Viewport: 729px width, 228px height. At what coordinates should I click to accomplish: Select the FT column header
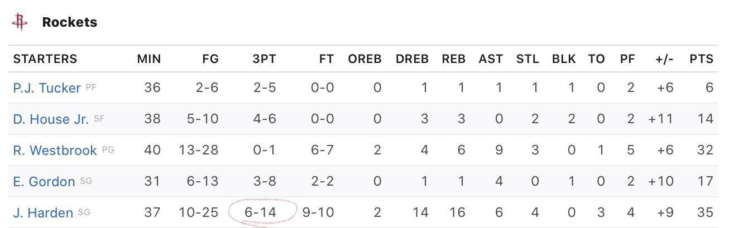pyautogui.click(x=327, y=59)
